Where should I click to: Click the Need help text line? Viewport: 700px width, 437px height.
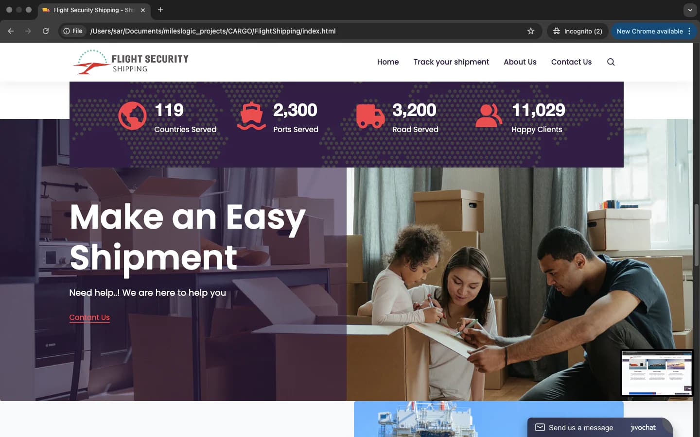pyautogui.click(x=147, y=293)
